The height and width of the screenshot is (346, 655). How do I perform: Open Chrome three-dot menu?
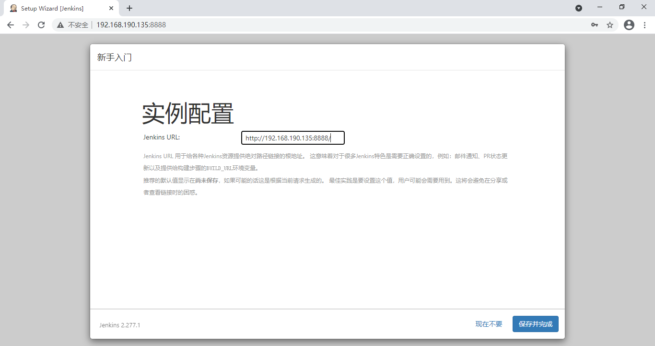(x=644, y=25)
